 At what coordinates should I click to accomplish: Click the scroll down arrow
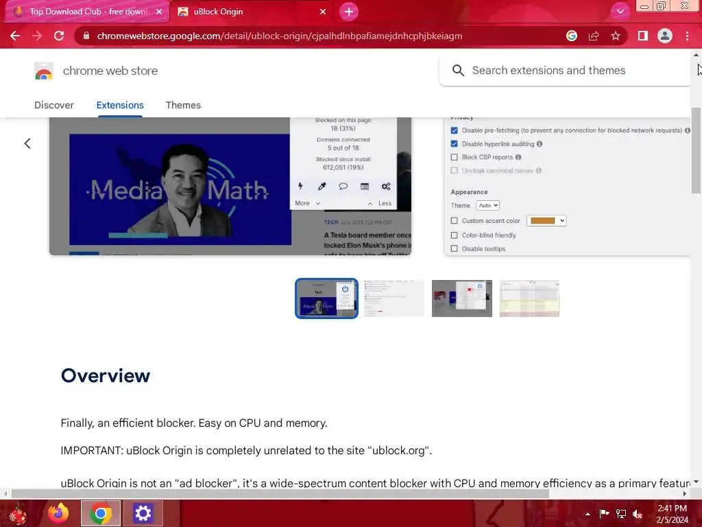tap(696, 482)
